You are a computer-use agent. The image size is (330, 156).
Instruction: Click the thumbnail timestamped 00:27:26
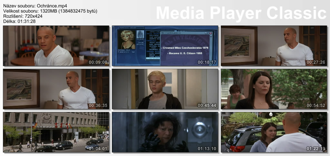pos(274,46)
